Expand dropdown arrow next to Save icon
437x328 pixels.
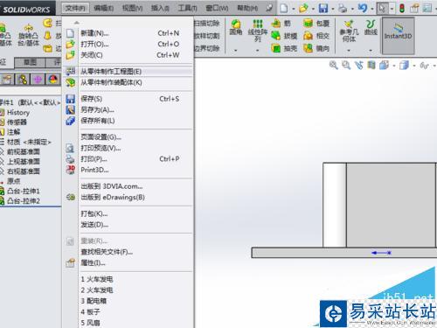pos(333,9)
